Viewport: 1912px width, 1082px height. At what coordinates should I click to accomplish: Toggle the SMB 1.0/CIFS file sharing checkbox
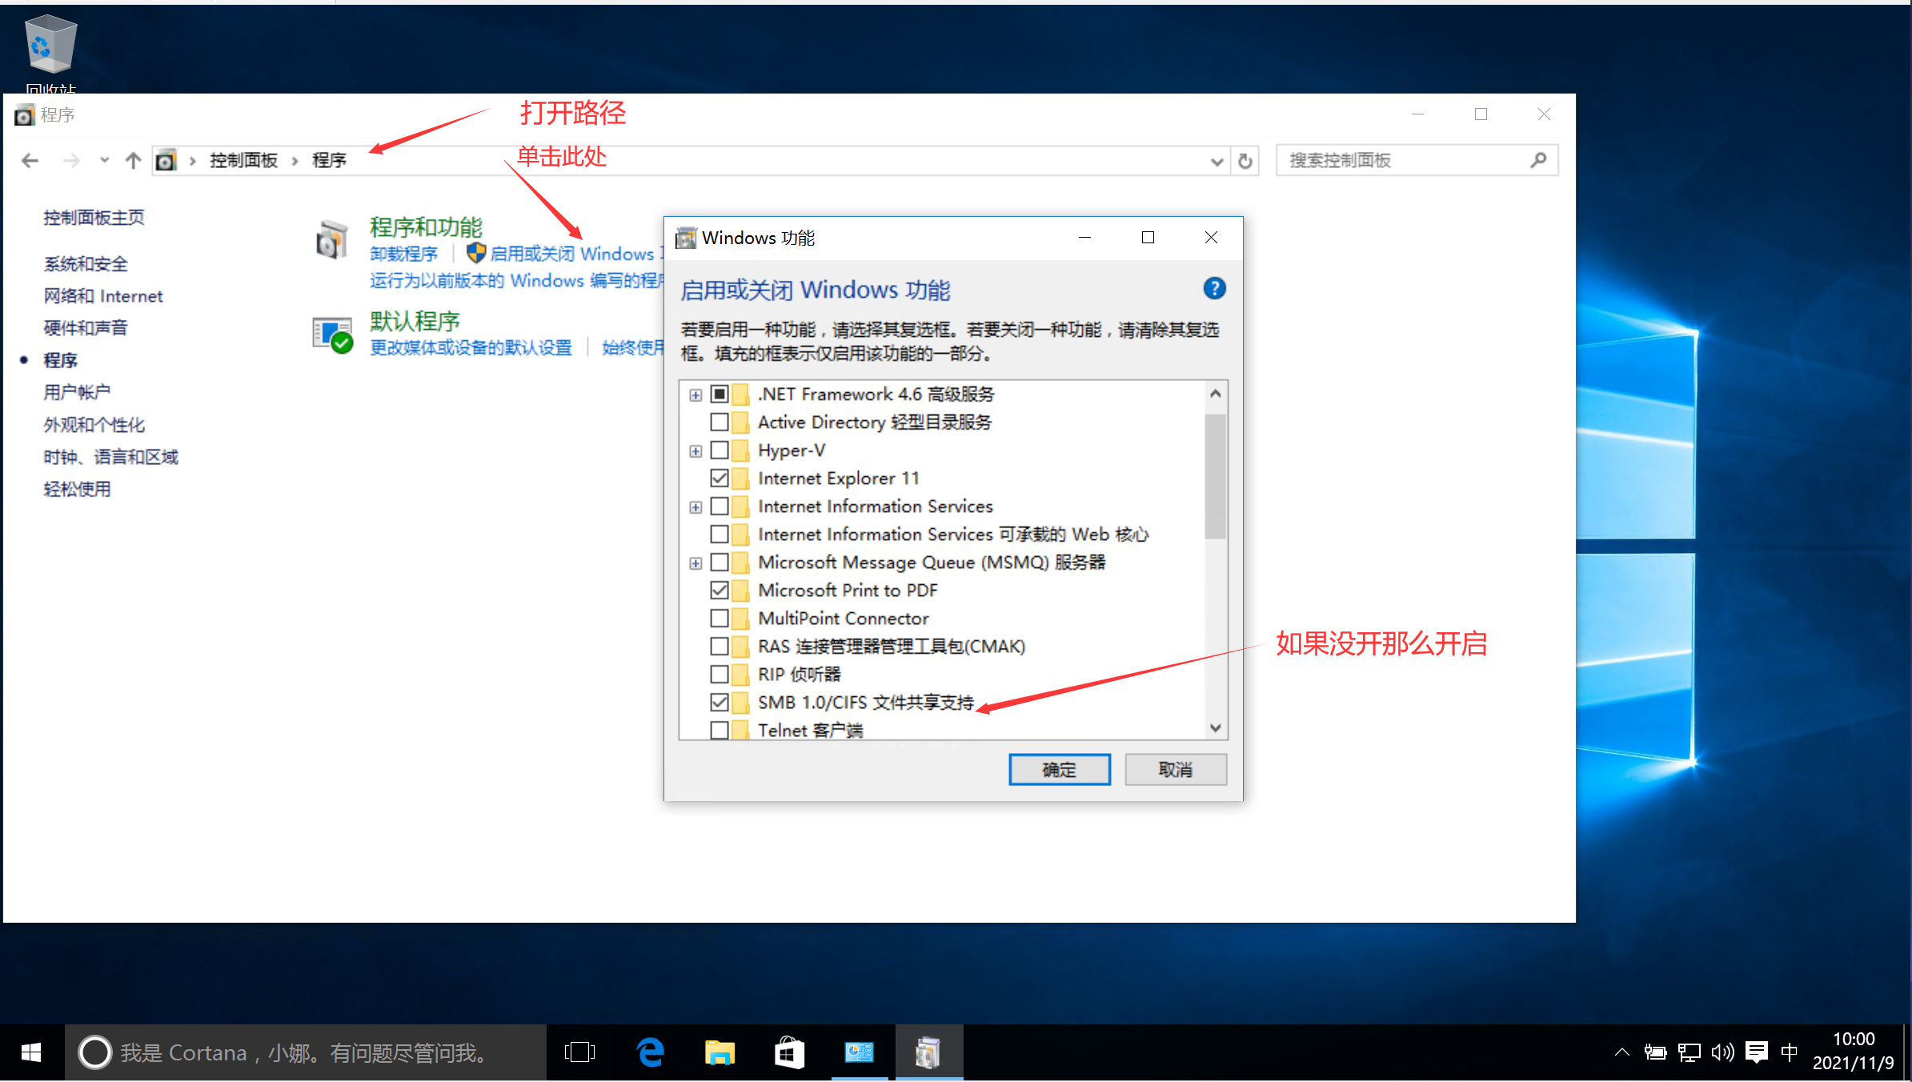720,702
